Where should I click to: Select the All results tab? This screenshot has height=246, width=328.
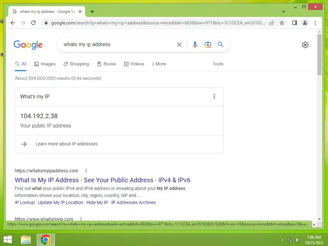(20, 64)
